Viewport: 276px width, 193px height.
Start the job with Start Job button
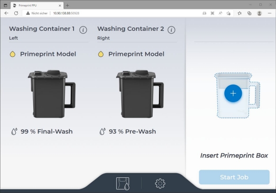(x=234, y=177)
